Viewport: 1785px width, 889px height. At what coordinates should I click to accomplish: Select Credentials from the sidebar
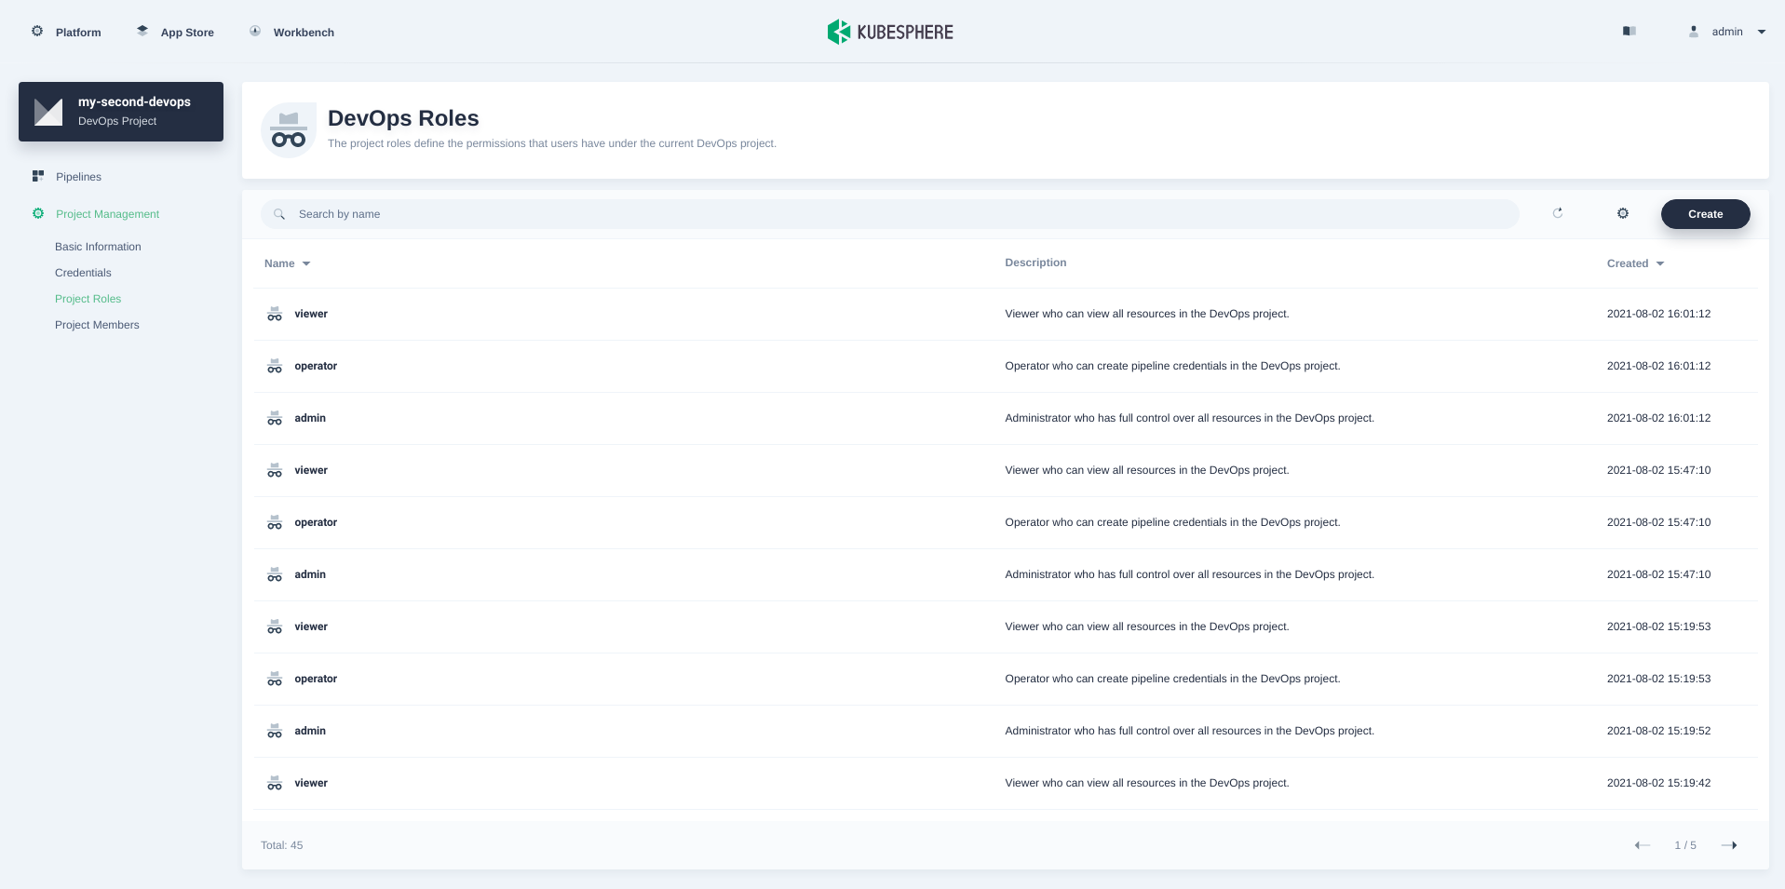(82, 272)
